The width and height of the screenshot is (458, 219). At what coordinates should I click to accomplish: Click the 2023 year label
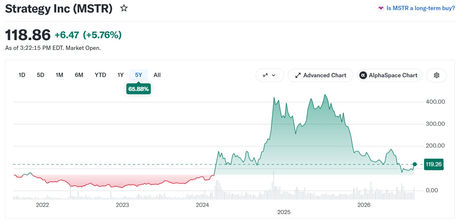pyautogui.click(x=122, y=205)
